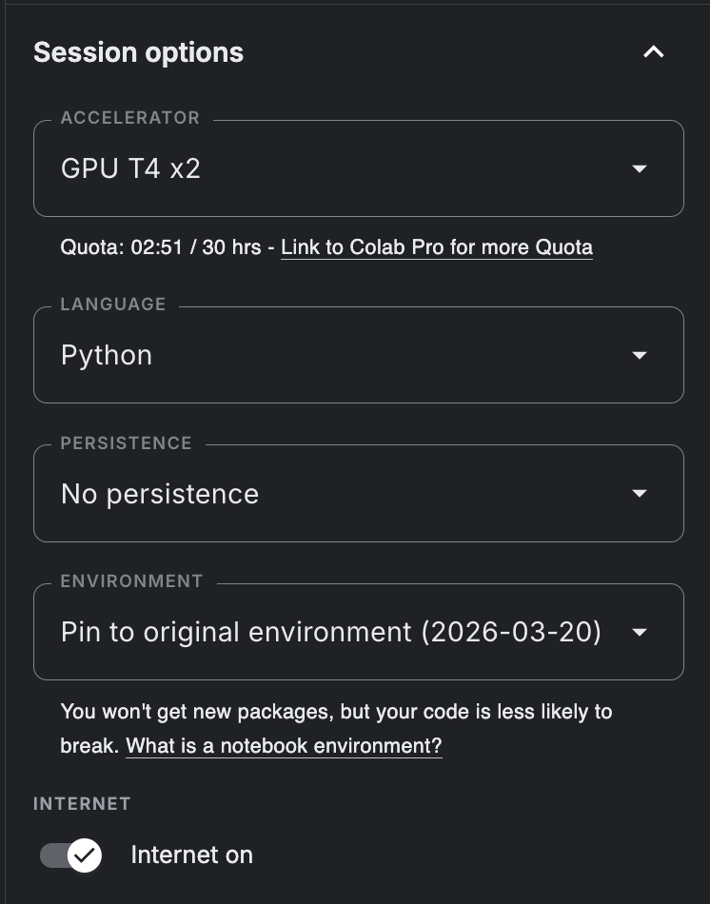Click the ACCELERATOR field label
710x904 pixels.
(129, 118)
